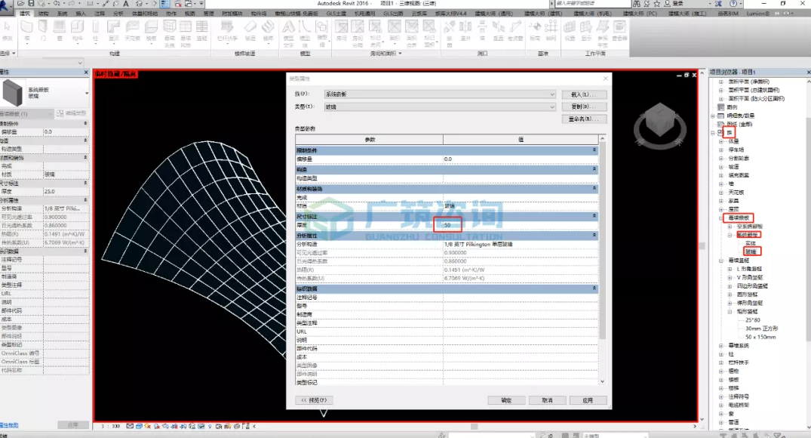
Task: Click the Help question mark icon
Action: [733, 4]
